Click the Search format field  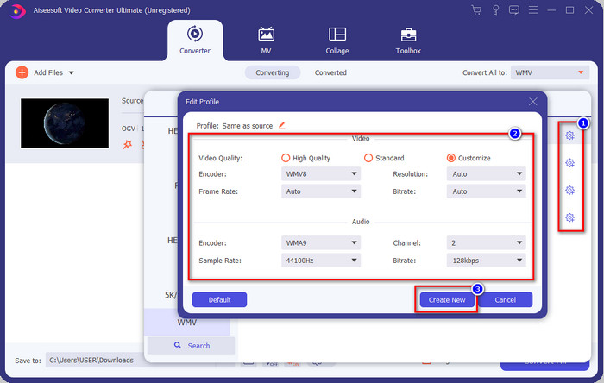coord(191,345)
